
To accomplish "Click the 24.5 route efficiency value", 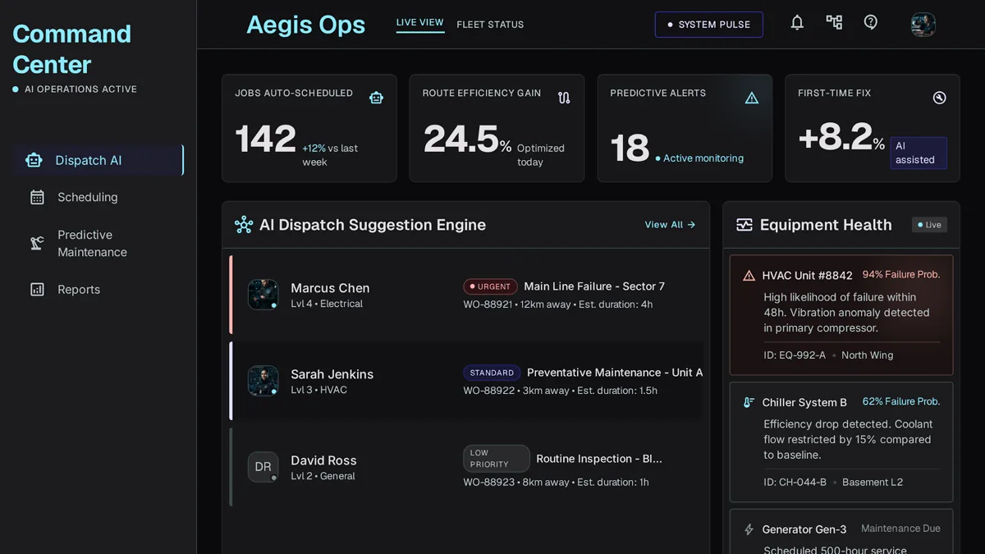I will (461, 139).
